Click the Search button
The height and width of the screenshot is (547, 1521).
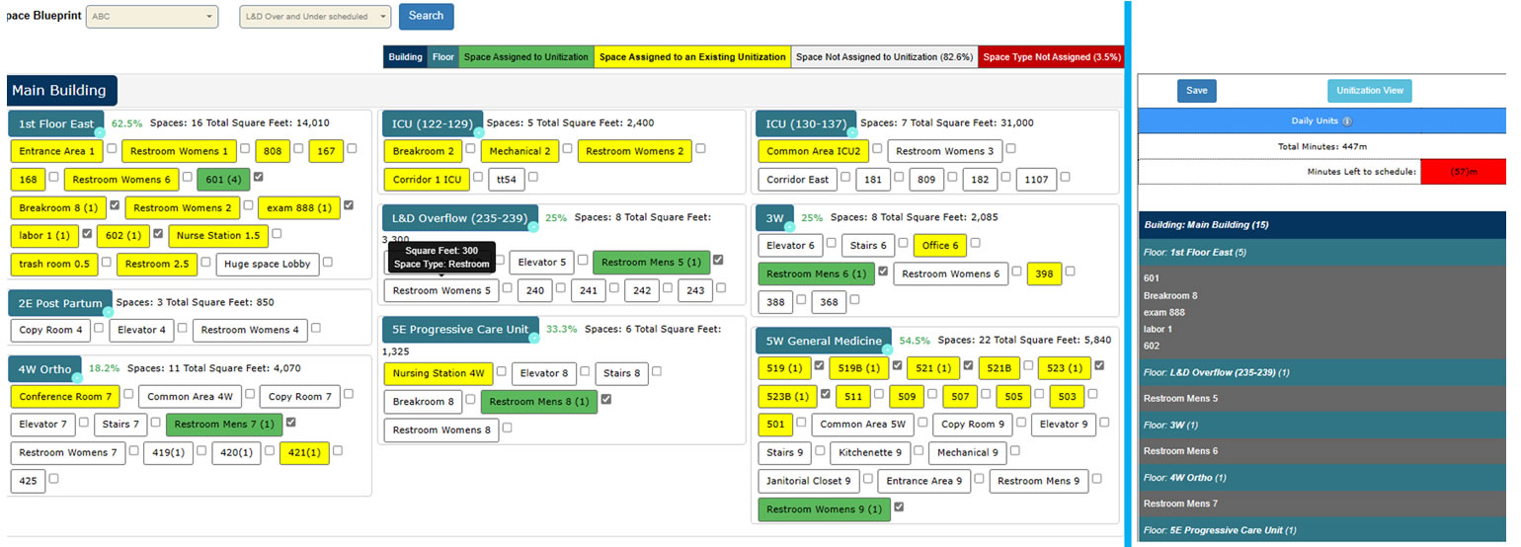tap(426, 16)
